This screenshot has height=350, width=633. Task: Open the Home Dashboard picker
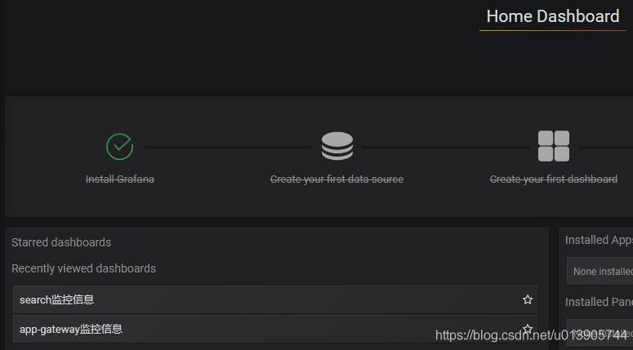pyautogui.click(x=552, y=16)
